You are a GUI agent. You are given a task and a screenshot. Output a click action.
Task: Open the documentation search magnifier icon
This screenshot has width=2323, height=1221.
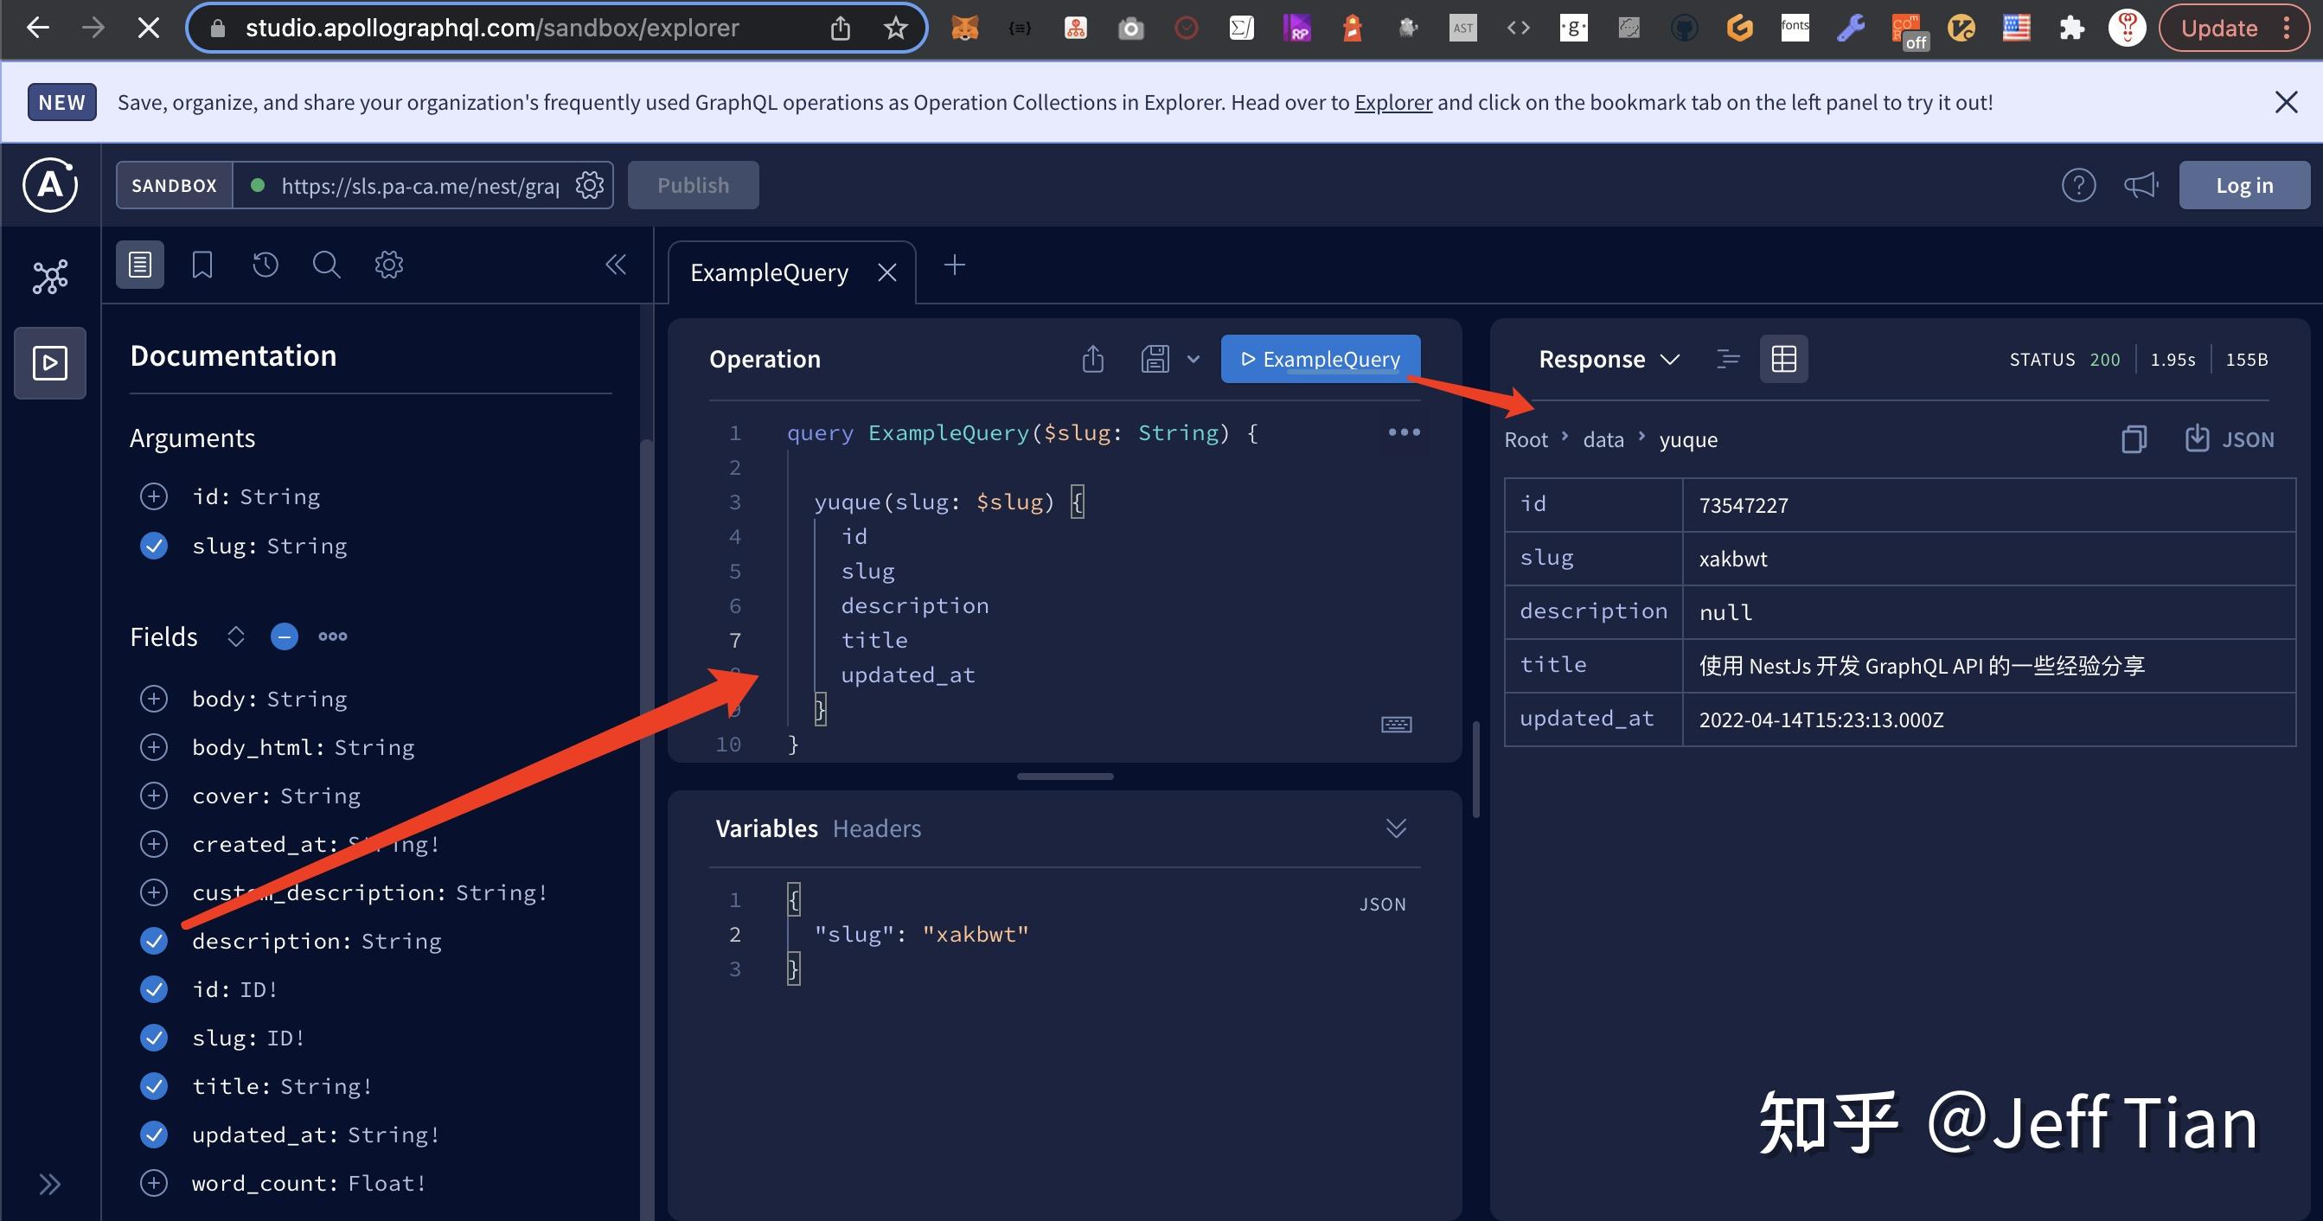326,265
